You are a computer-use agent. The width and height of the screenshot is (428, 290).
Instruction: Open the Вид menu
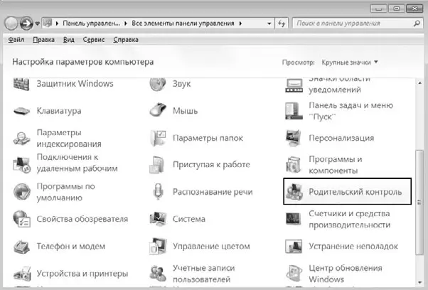pyautogui.click(x=69, y=40)
